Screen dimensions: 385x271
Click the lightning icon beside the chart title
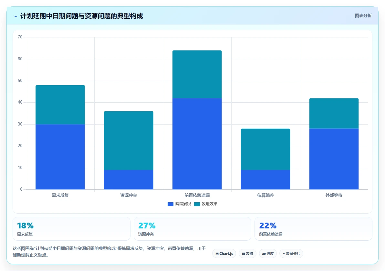pos(15,16)
